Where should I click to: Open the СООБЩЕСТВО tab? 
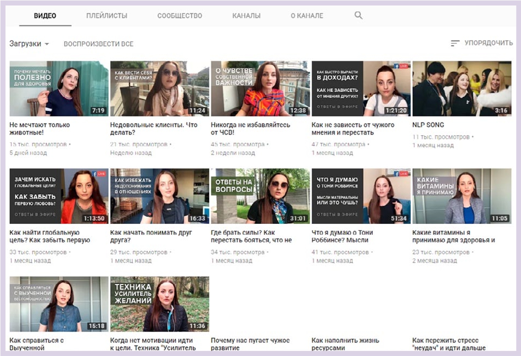click(180, 16)
